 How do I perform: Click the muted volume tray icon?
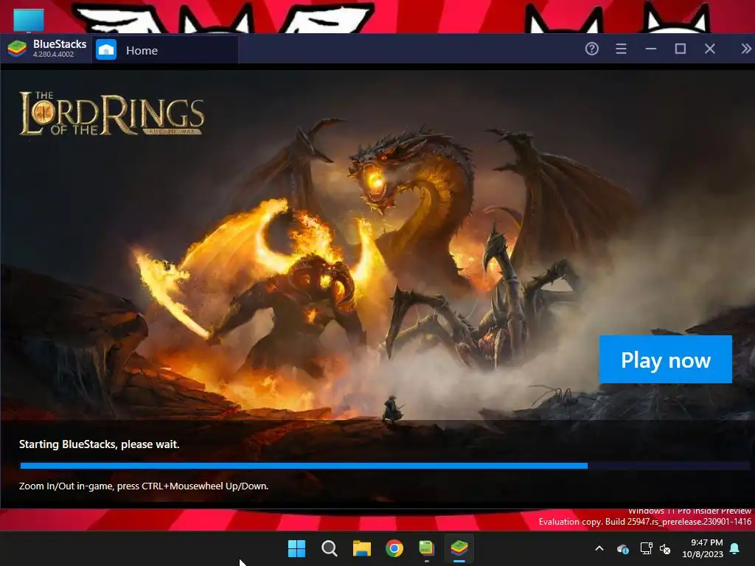click(x=666, y=548)
